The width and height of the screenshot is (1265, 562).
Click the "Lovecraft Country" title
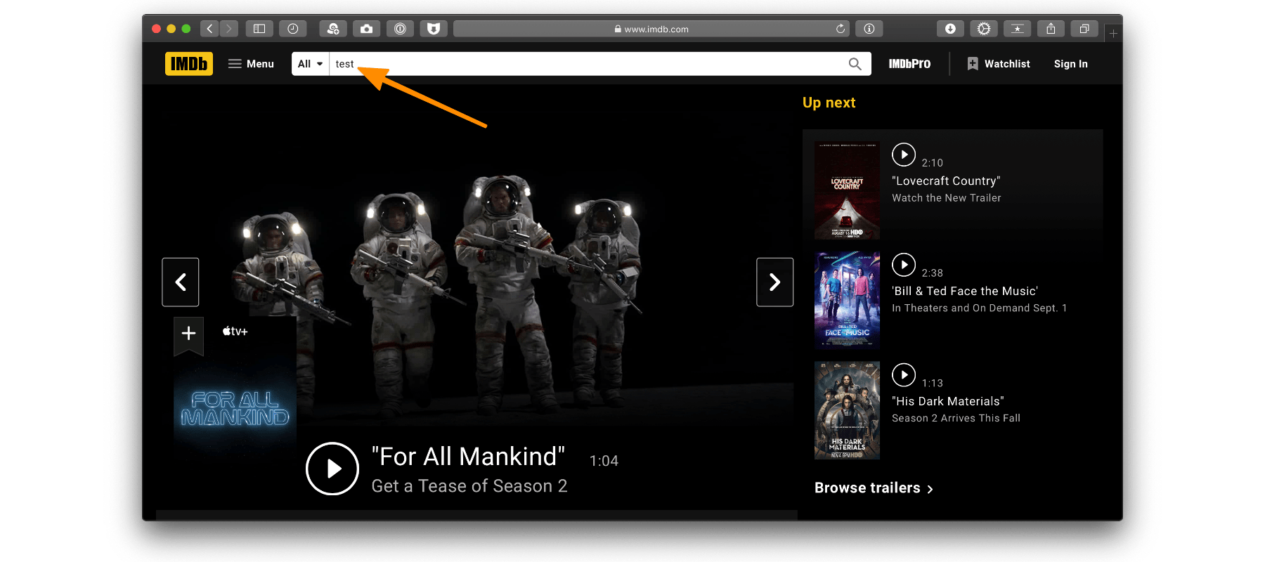click(946, 181)
